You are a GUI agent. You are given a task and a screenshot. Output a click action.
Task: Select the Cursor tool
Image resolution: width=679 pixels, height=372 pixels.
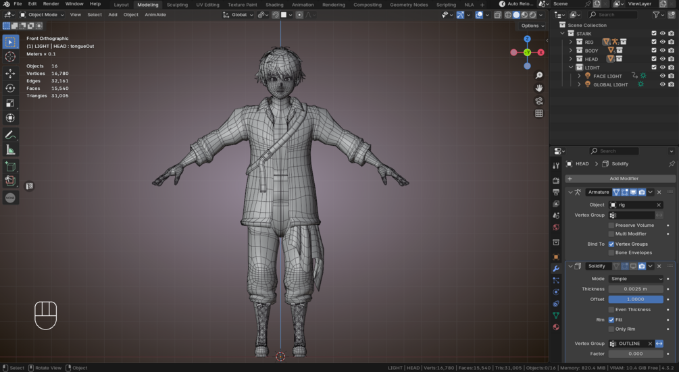coord(10,57)
